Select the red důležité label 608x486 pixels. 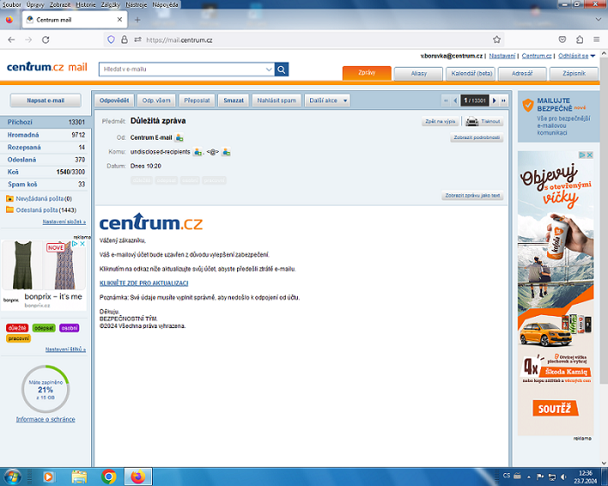tap(17, 327)
